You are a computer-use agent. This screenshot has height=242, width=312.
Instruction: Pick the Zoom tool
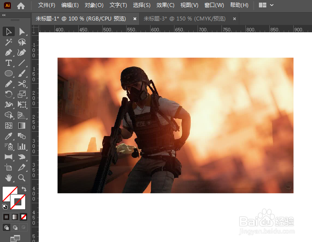tap(22, 178)
